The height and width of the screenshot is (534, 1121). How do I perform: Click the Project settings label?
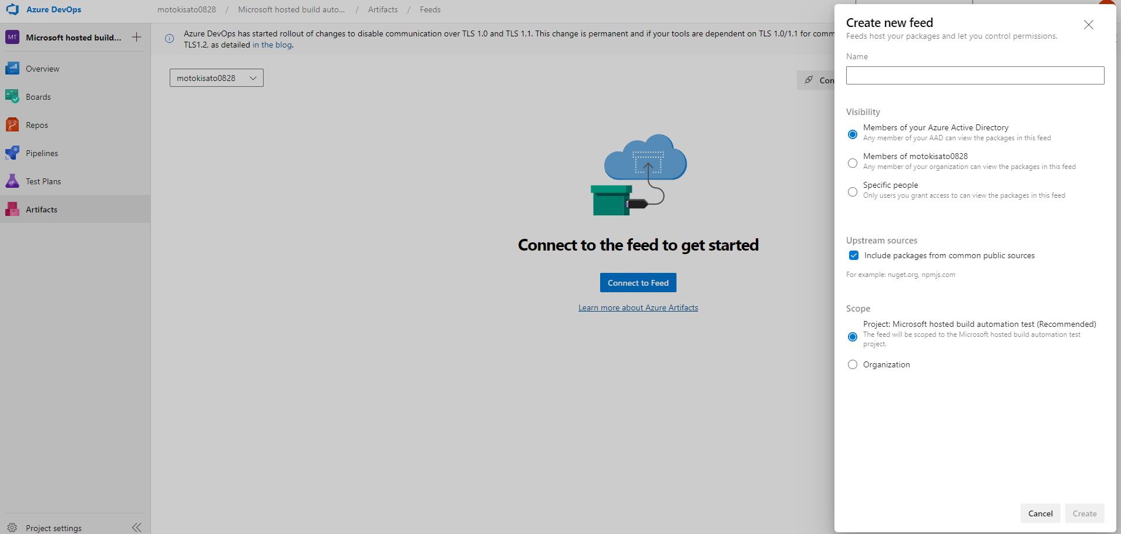click(53, 528)
